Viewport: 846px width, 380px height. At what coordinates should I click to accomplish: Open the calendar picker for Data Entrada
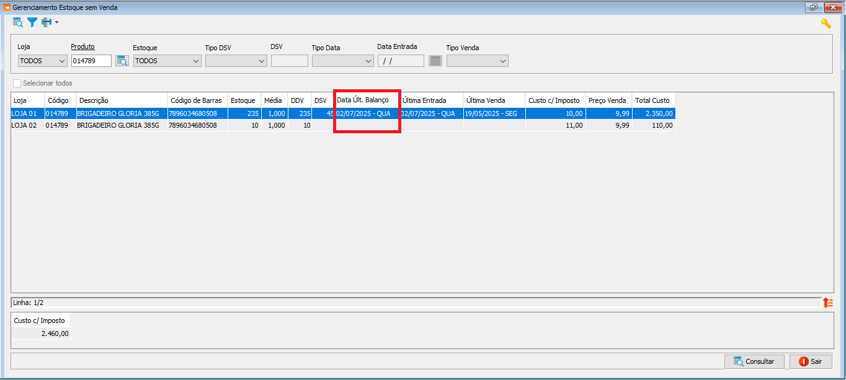(x=435, y=61)
